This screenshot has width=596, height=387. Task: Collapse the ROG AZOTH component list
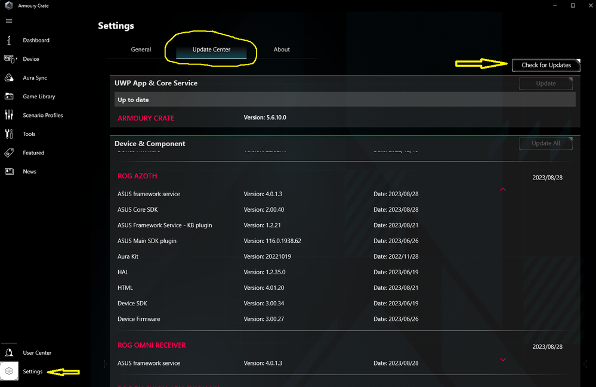[503, 189]
